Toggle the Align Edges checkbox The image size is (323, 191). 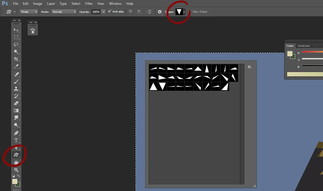(189, 12)
